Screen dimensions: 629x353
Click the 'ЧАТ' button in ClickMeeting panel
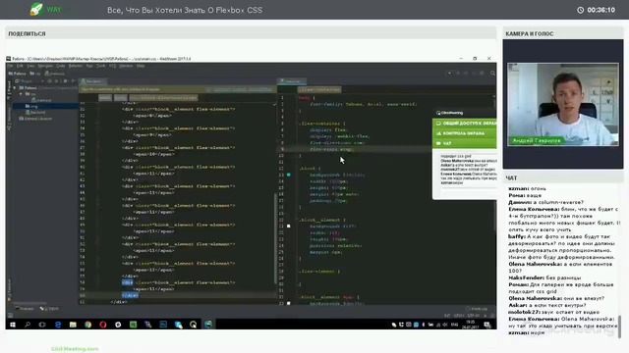[465, 143]
